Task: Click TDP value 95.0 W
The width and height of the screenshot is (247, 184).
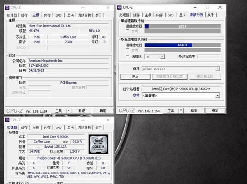Action: pos(77,142)
